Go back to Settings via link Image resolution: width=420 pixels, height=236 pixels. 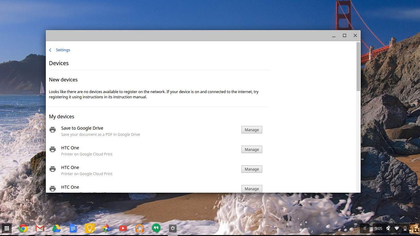point(63,50)
